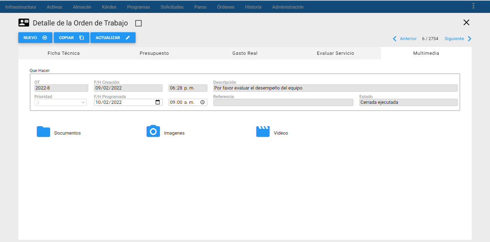This screenshot has height=242, width=490.
Task: Go to previous order via Anterior
Action: (408, 39)
